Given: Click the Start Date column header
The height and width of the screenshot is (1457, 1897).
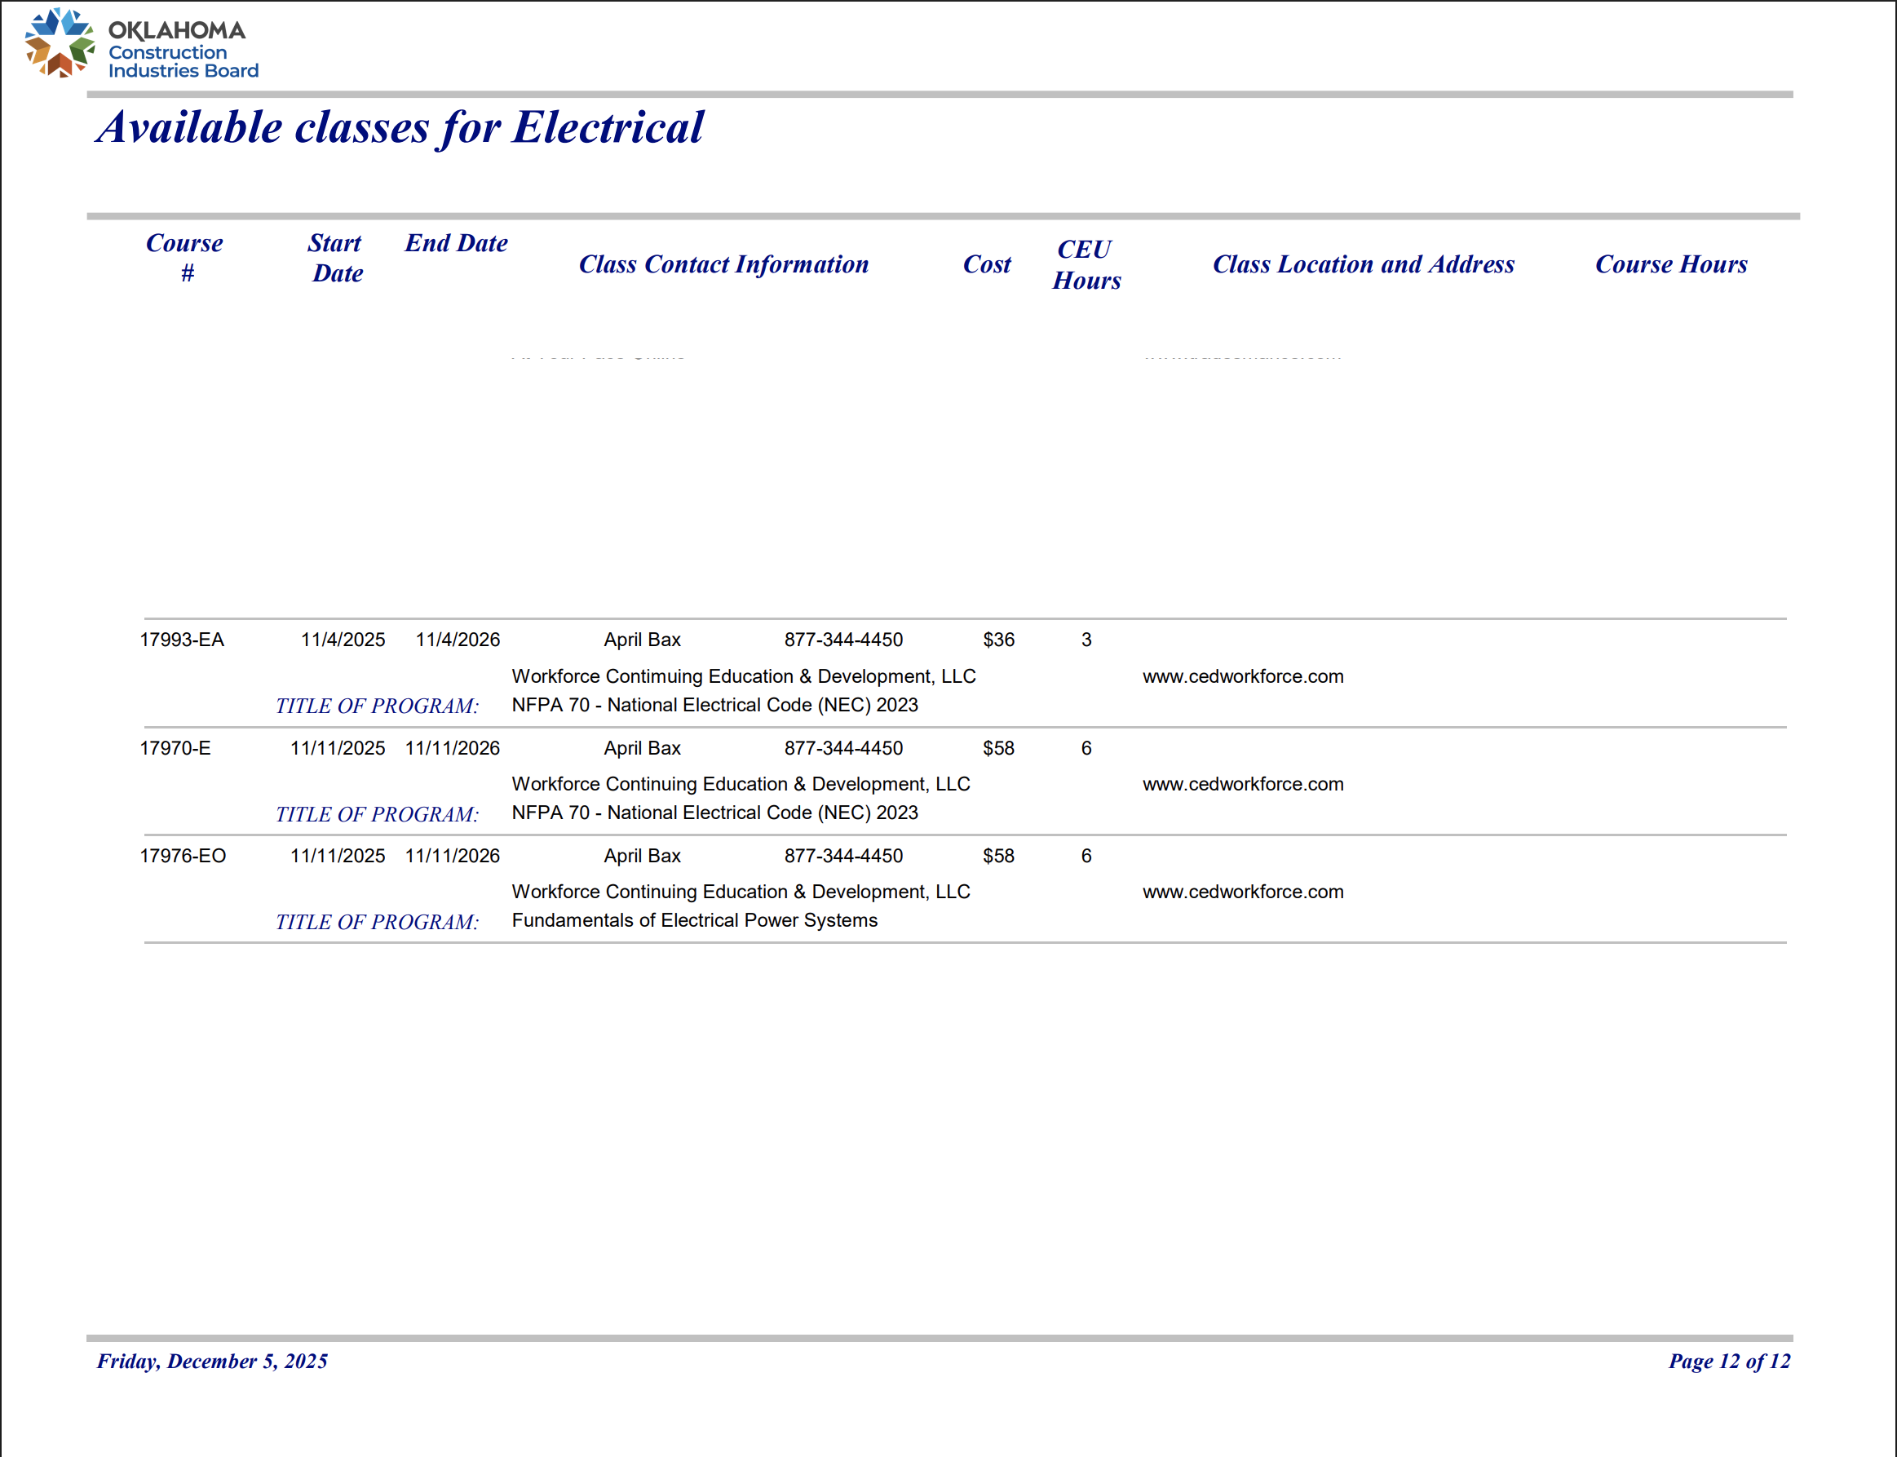Looking at the screenshot, I should [335, 258].
